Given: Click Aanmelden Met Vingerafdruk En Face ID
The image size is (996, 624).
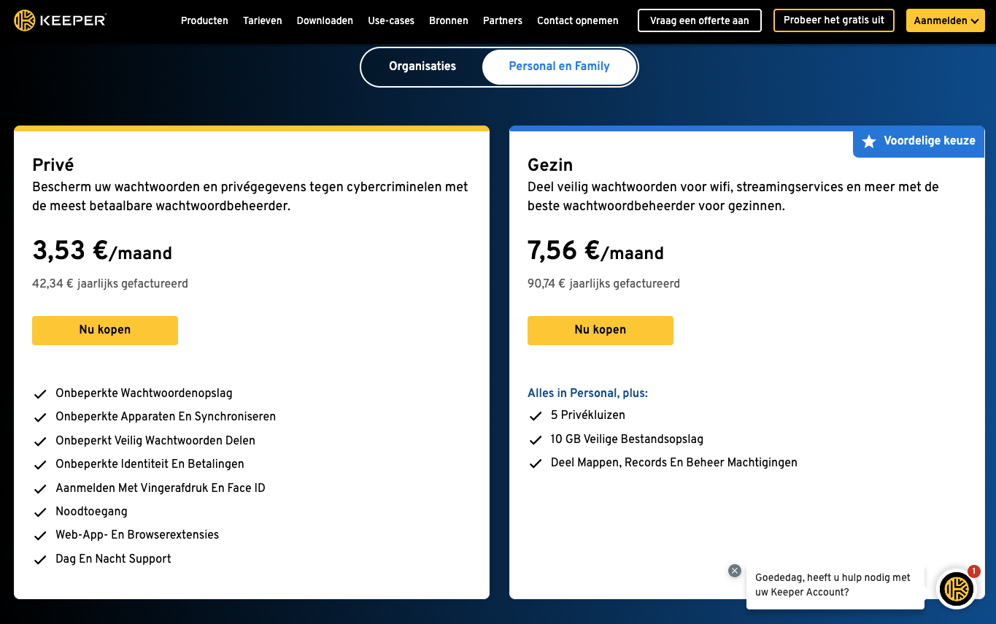Looking at the screenshot, I should point(161,488).
